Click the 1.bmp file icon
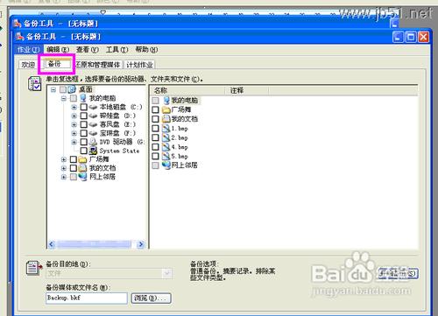The height and width of the screenshot is (316, 438). [166, 128]
